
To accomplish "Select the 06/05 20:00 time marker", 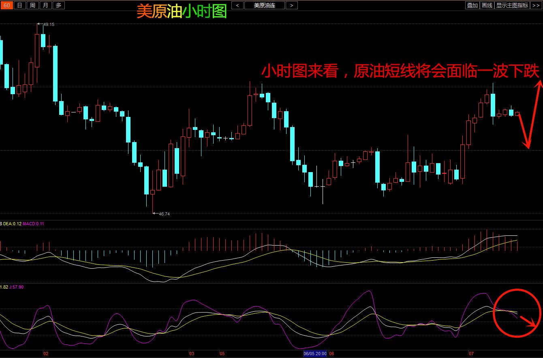I will pyautogui.click(x=315, y=354).
